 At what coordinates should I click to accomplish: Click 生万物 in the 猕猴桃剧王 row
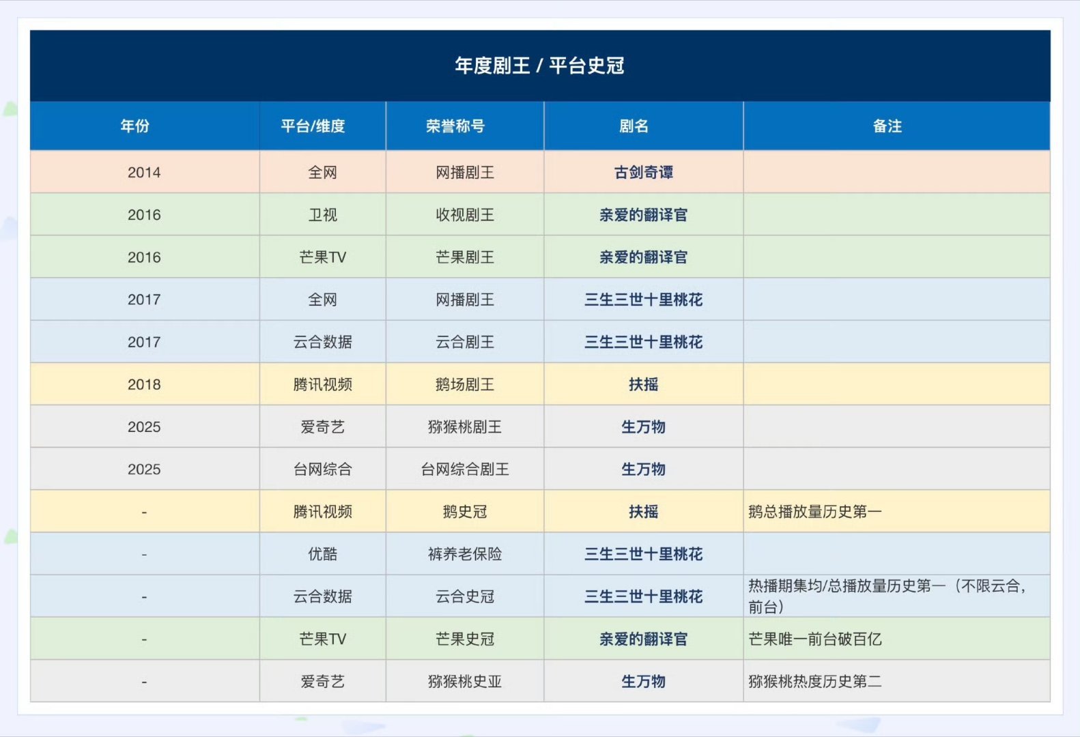coord(644,427)
